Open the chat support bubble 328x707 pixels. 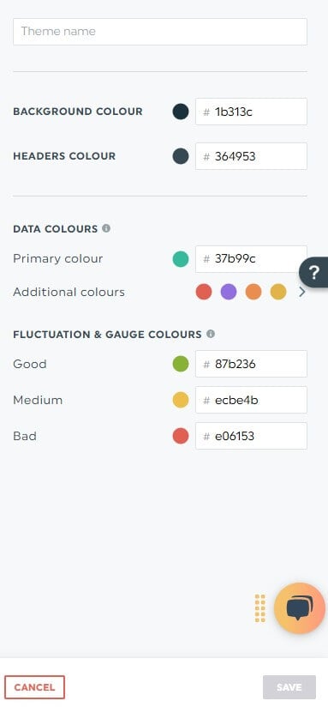(300, 608)
